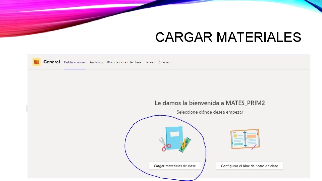
Task: Open the Publicaciones tab
Action: pos(75,62)
